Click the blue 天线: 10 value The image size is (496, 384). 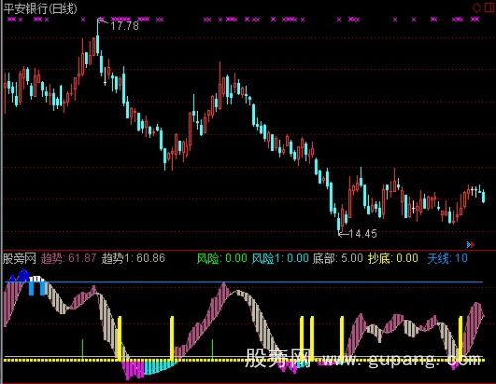447,258
